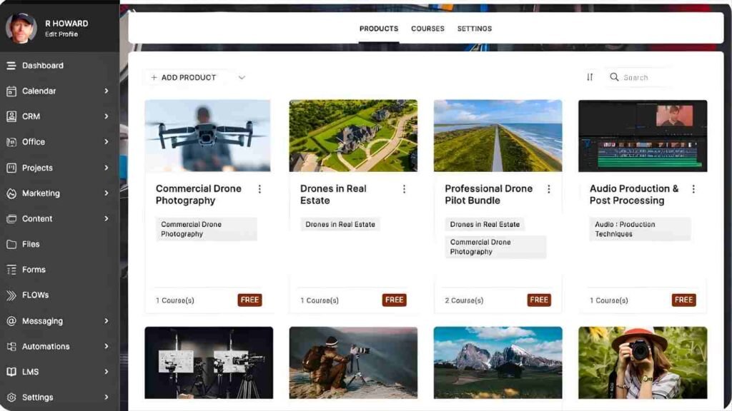Click the Calendar icon in sidebar

(x=11, y=91)
